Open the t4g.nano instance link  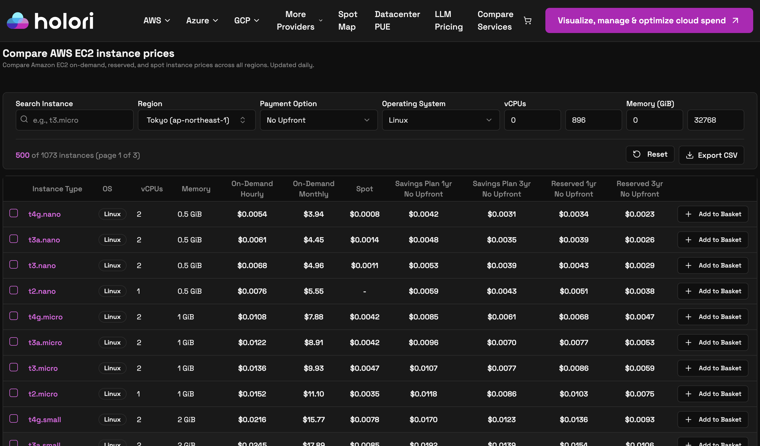pos(44,214)
